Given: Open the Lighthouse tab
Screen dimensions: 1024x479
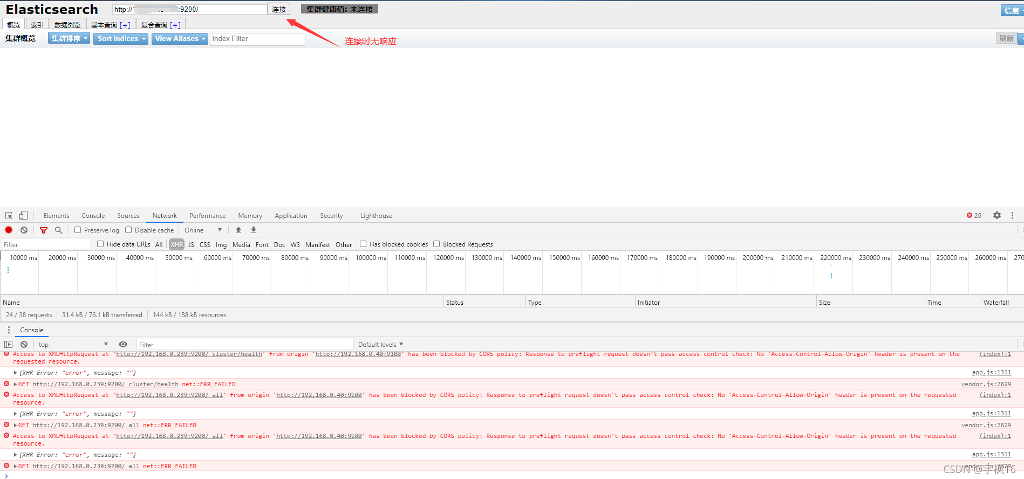Looking at the screenshot, I should click(x=376, y=215).
